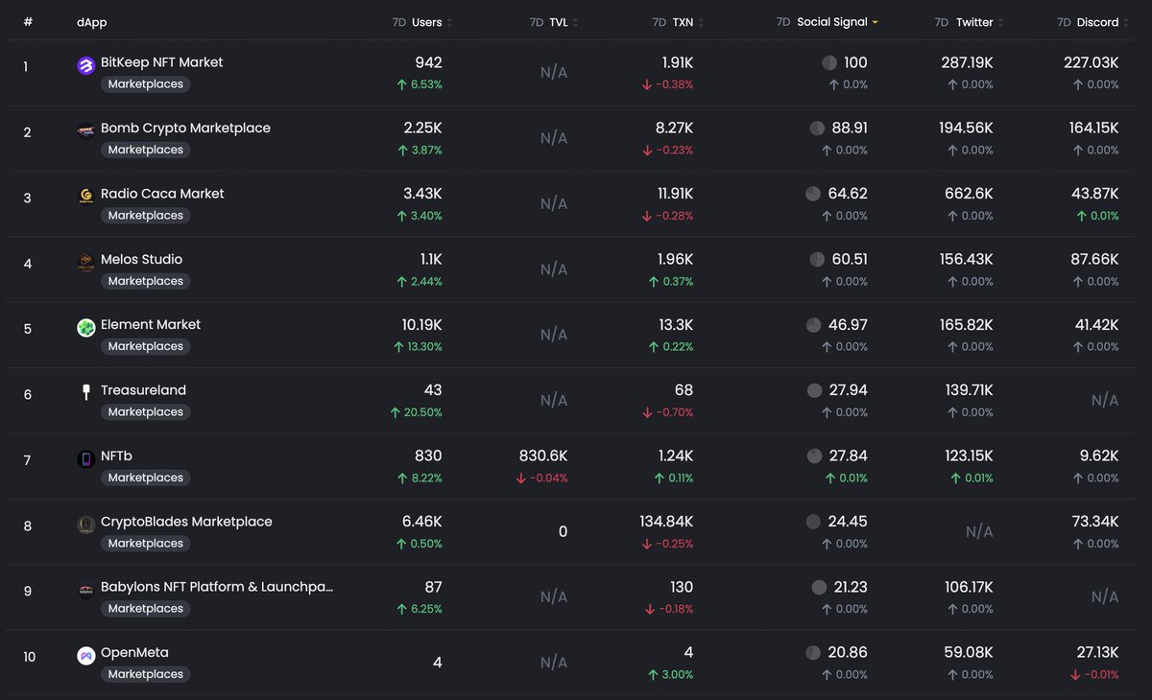Click the 20.50% users change for Treasureland
The image size is (1152, 700).
(x=416, y=412)
